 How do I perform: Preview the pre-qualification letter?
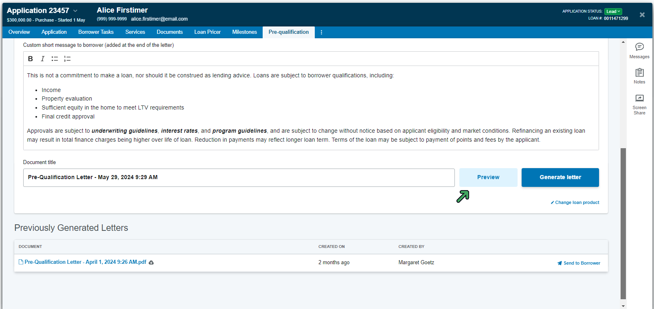[488, 178]
